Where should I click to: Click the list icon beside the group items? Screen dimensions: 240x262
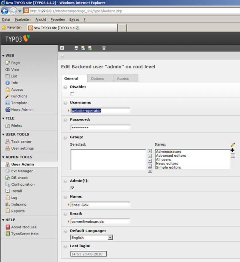point(233,156)
